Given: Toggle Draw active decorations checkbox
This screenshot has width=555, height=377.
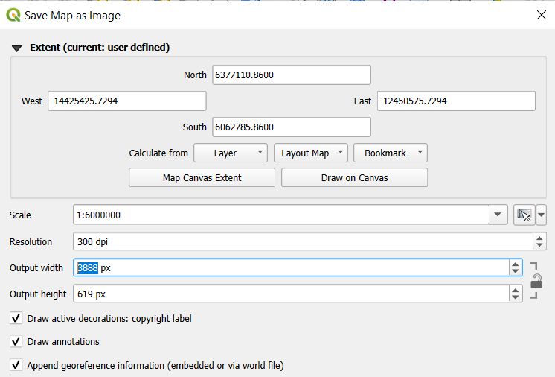Looking at the screenshot, I should 16,318.
